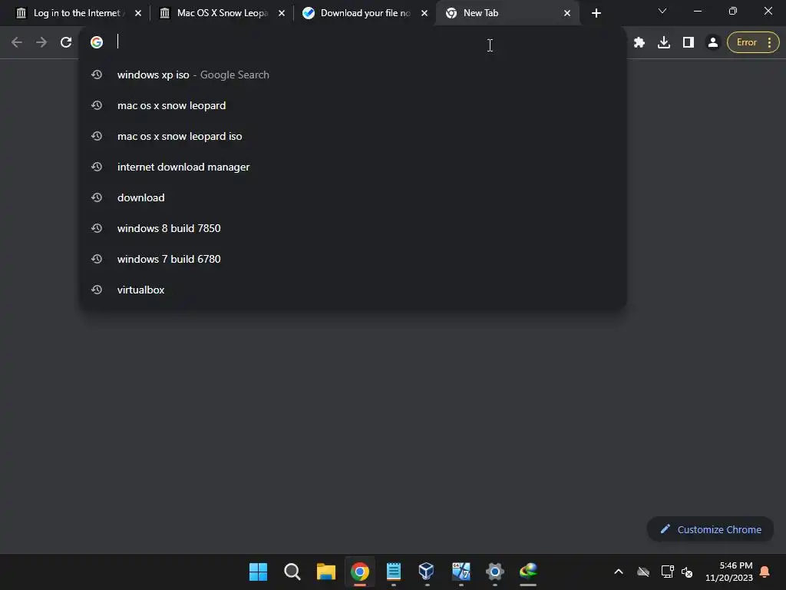Show hidden system tray icons chevron
This screenshot has height=590, width=786.
point(619,572)
